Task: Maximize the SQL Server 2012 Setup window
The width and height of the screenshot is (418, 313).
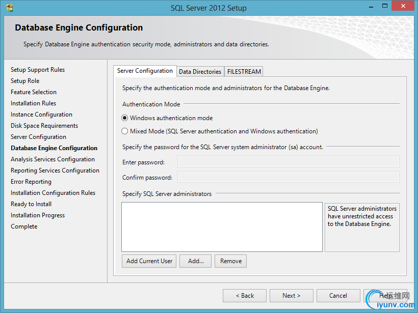Action: point(385,6)
